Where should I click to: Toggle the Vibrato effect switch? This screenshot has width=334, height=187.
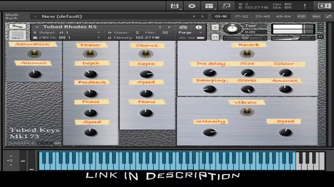coord(247,112)
